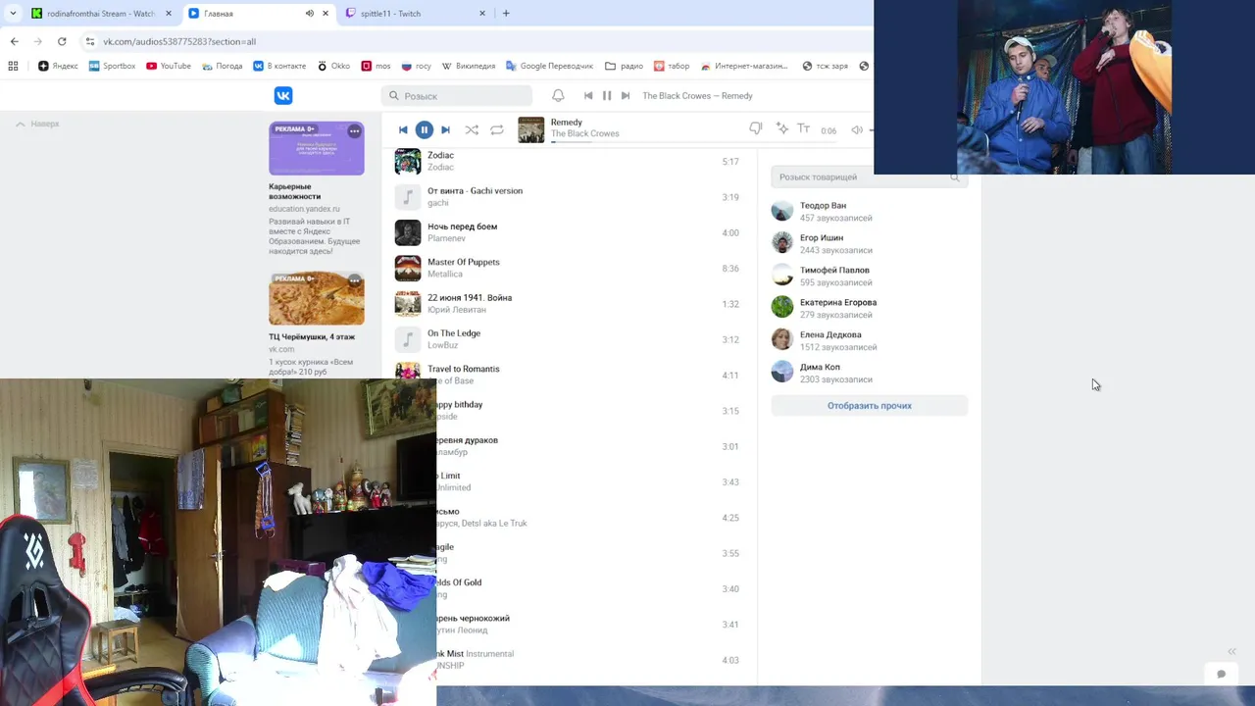The width and height of the screenshot is (1255, 706).
Task: Open notifications bell in VK header
Action: tap(558, 96)
